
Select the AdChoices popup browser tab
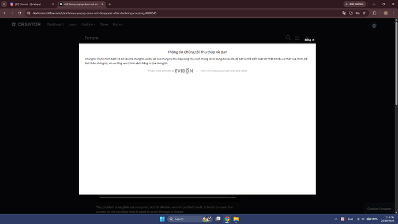(x=80, y=4)
